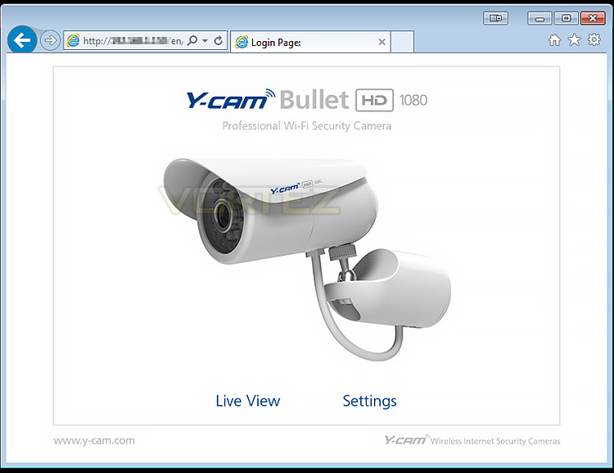The image size is (614, 473).
Task: Open Favorites star icon
Action: [x=574, y=39]
